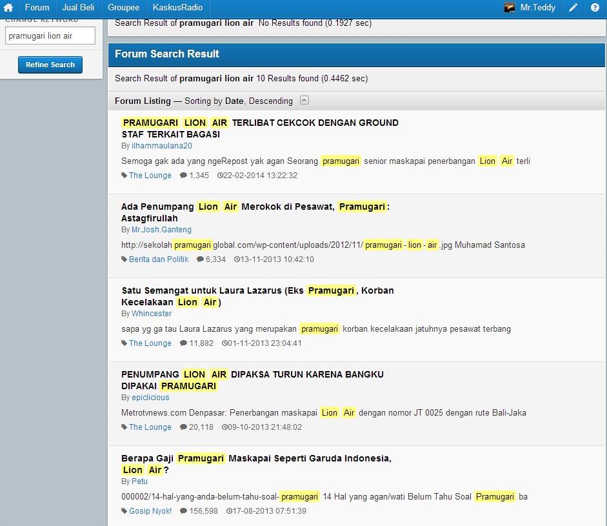View epiclicious author profile
The width and height of the screenshot is (607, 526).
(x=150, y=398)
